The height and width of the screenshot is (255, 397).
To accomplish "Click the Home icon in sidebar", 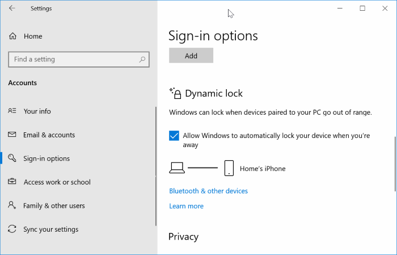I will coord(12,36).
